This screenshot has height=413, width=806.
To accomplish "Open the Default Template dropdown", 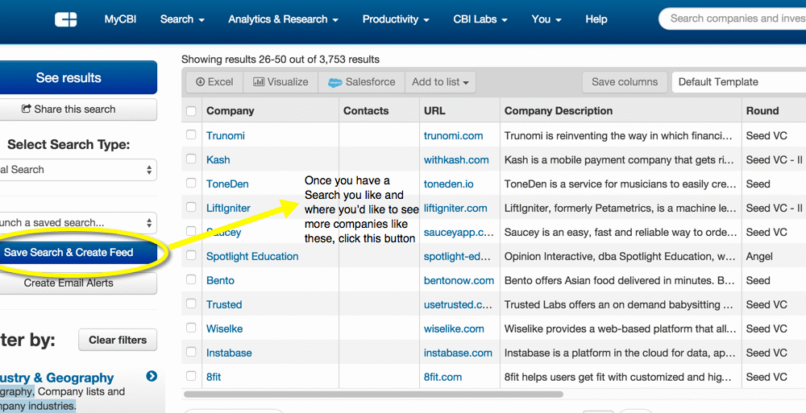I will coord(738,81).
